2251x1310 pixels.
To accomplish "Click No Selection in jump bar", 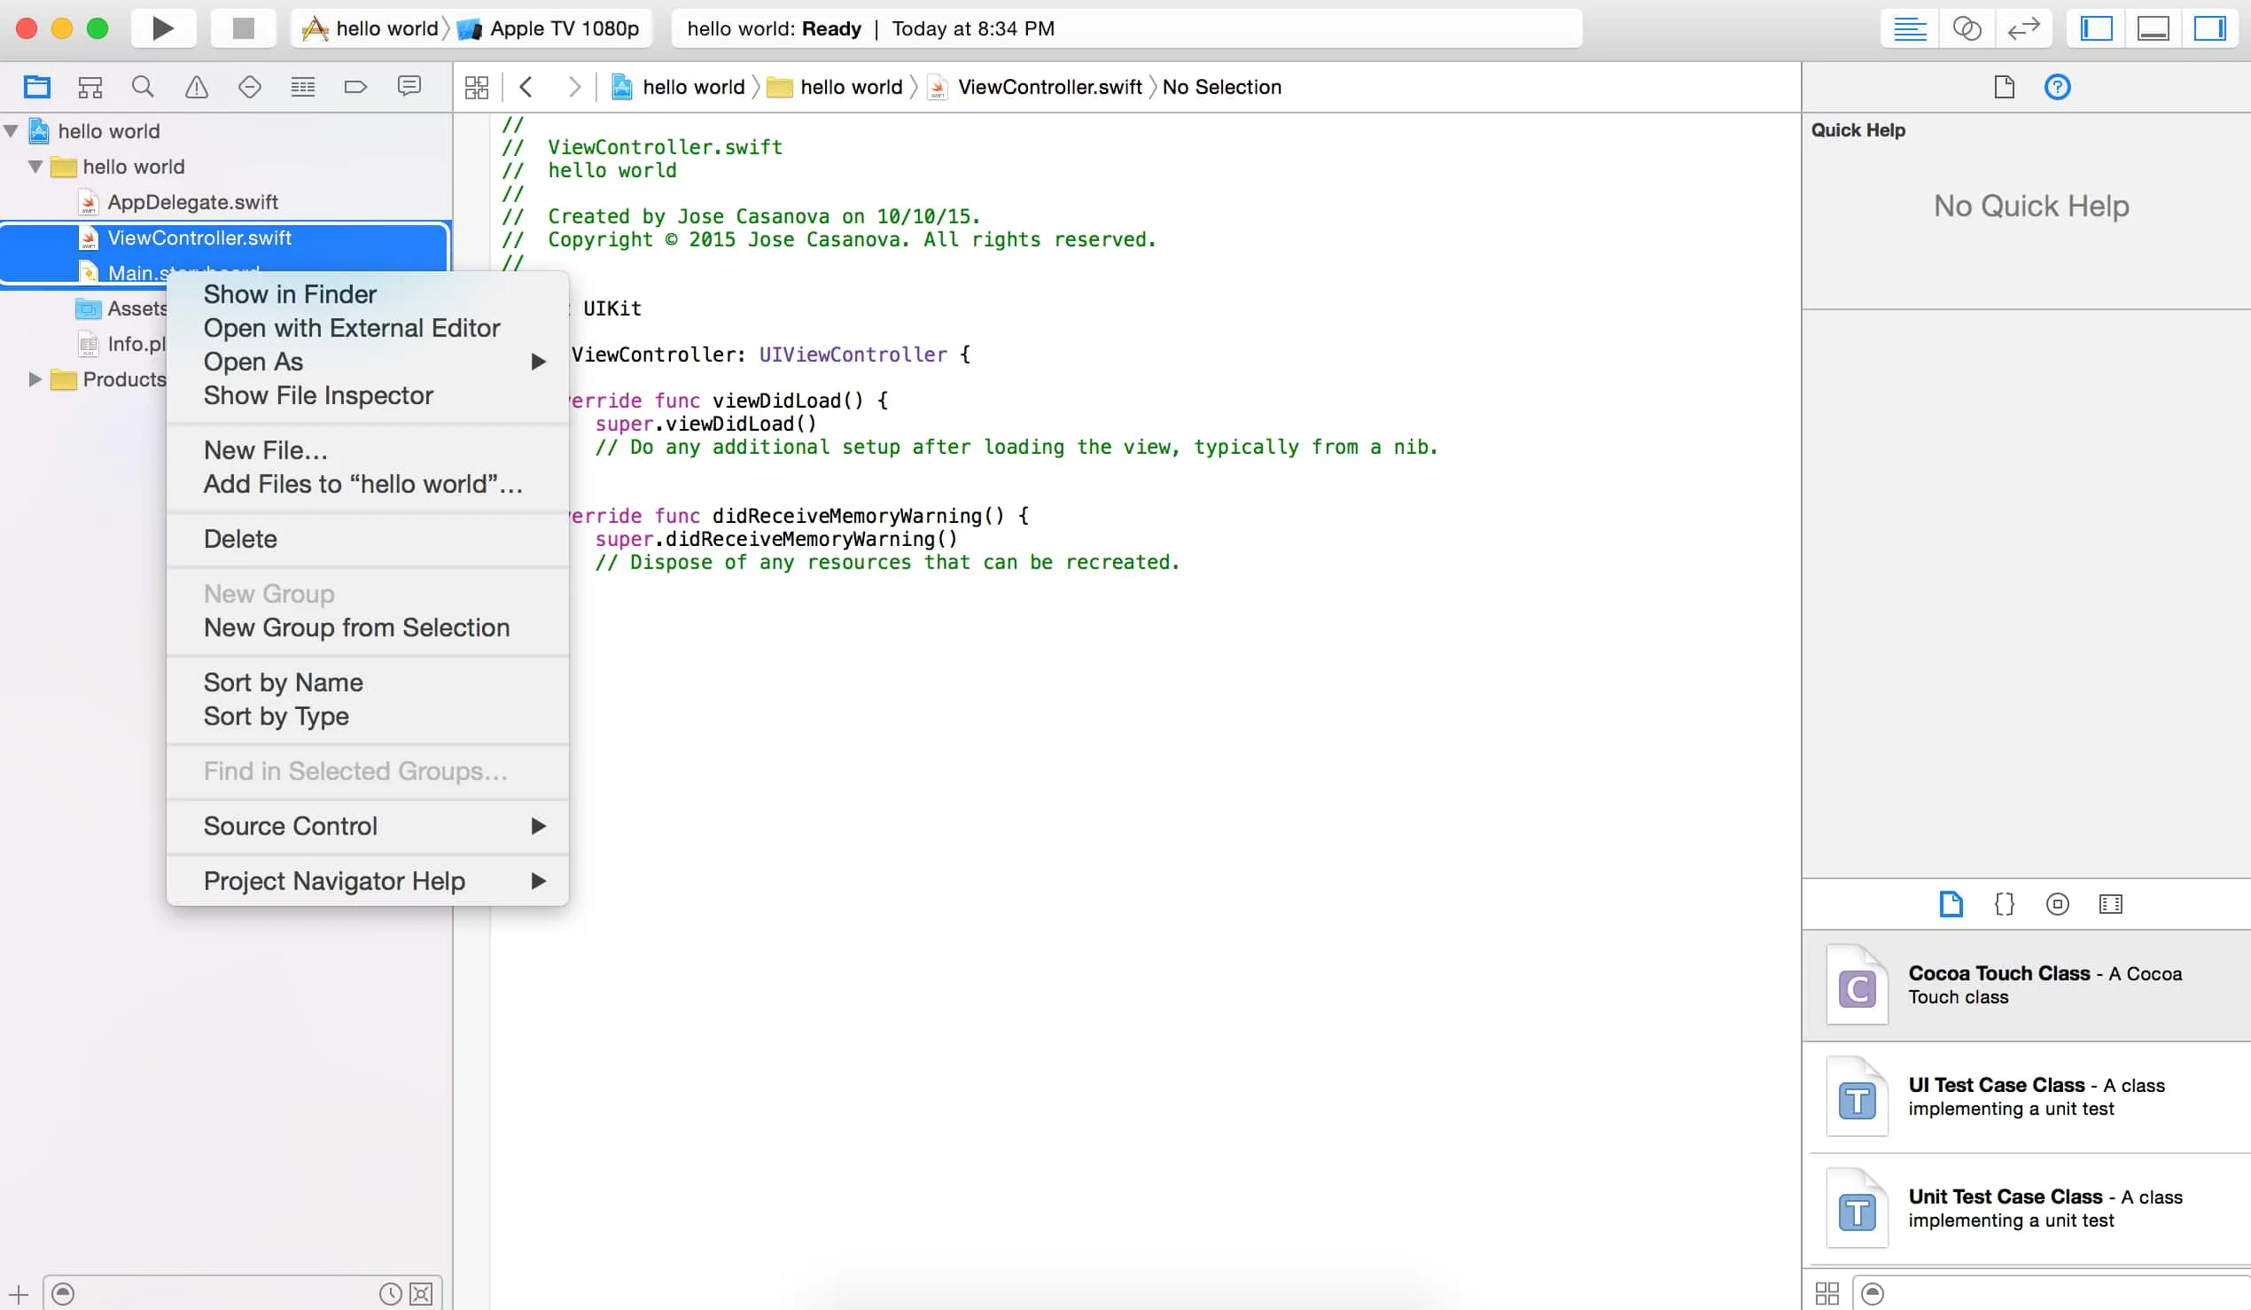I will [x=1221, y=87].
